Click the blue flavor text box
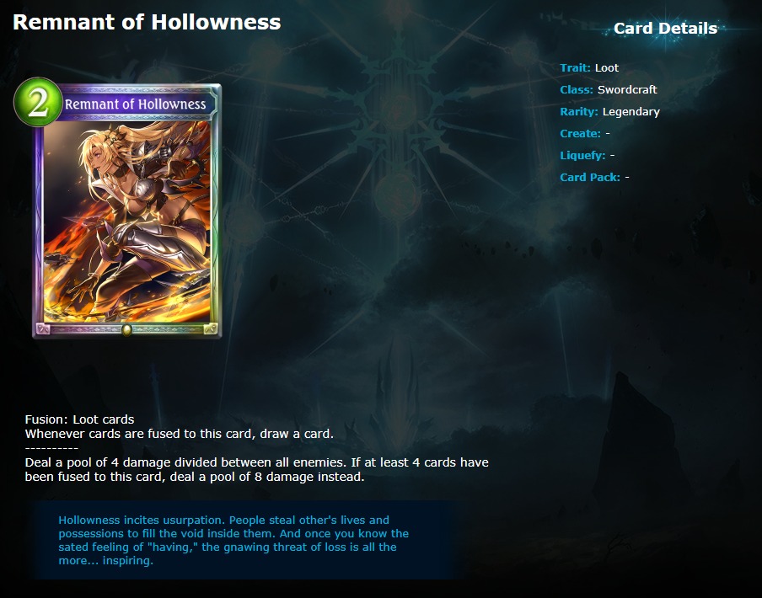This screenshot has width=762, height=598. coord(243,540)
